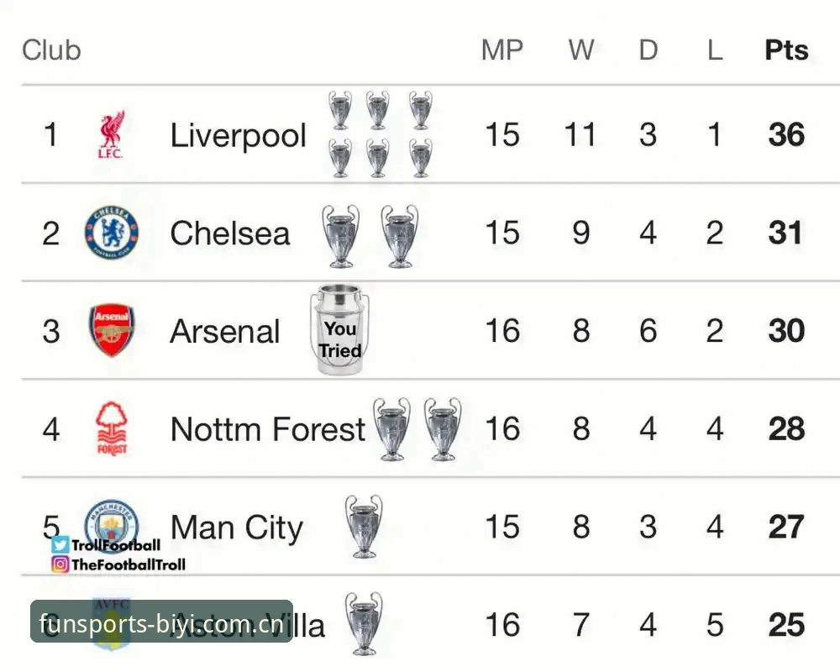Image resolution: width=840 pixels, height=672 pixels.
Task: Open the funsports-biyi.com.cn watermark link
Action: point(161,622)
